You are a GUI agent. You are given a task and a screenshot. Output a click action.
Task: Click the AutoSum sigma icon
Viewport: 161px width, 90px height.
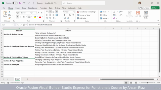coord(114,12)
